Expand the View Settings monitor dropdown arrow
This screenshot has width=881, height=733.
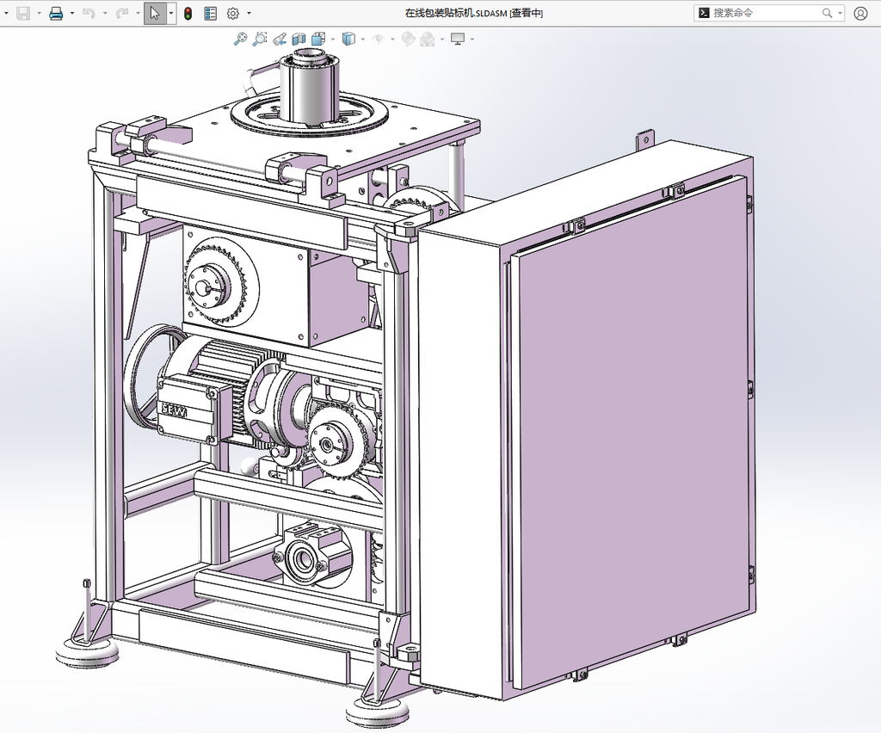[x=472, y=39]
